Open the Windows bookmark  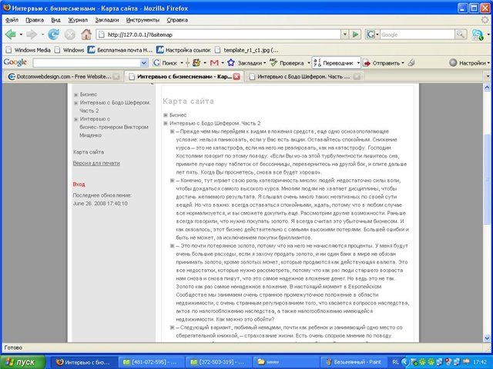[x=69, y=50]
